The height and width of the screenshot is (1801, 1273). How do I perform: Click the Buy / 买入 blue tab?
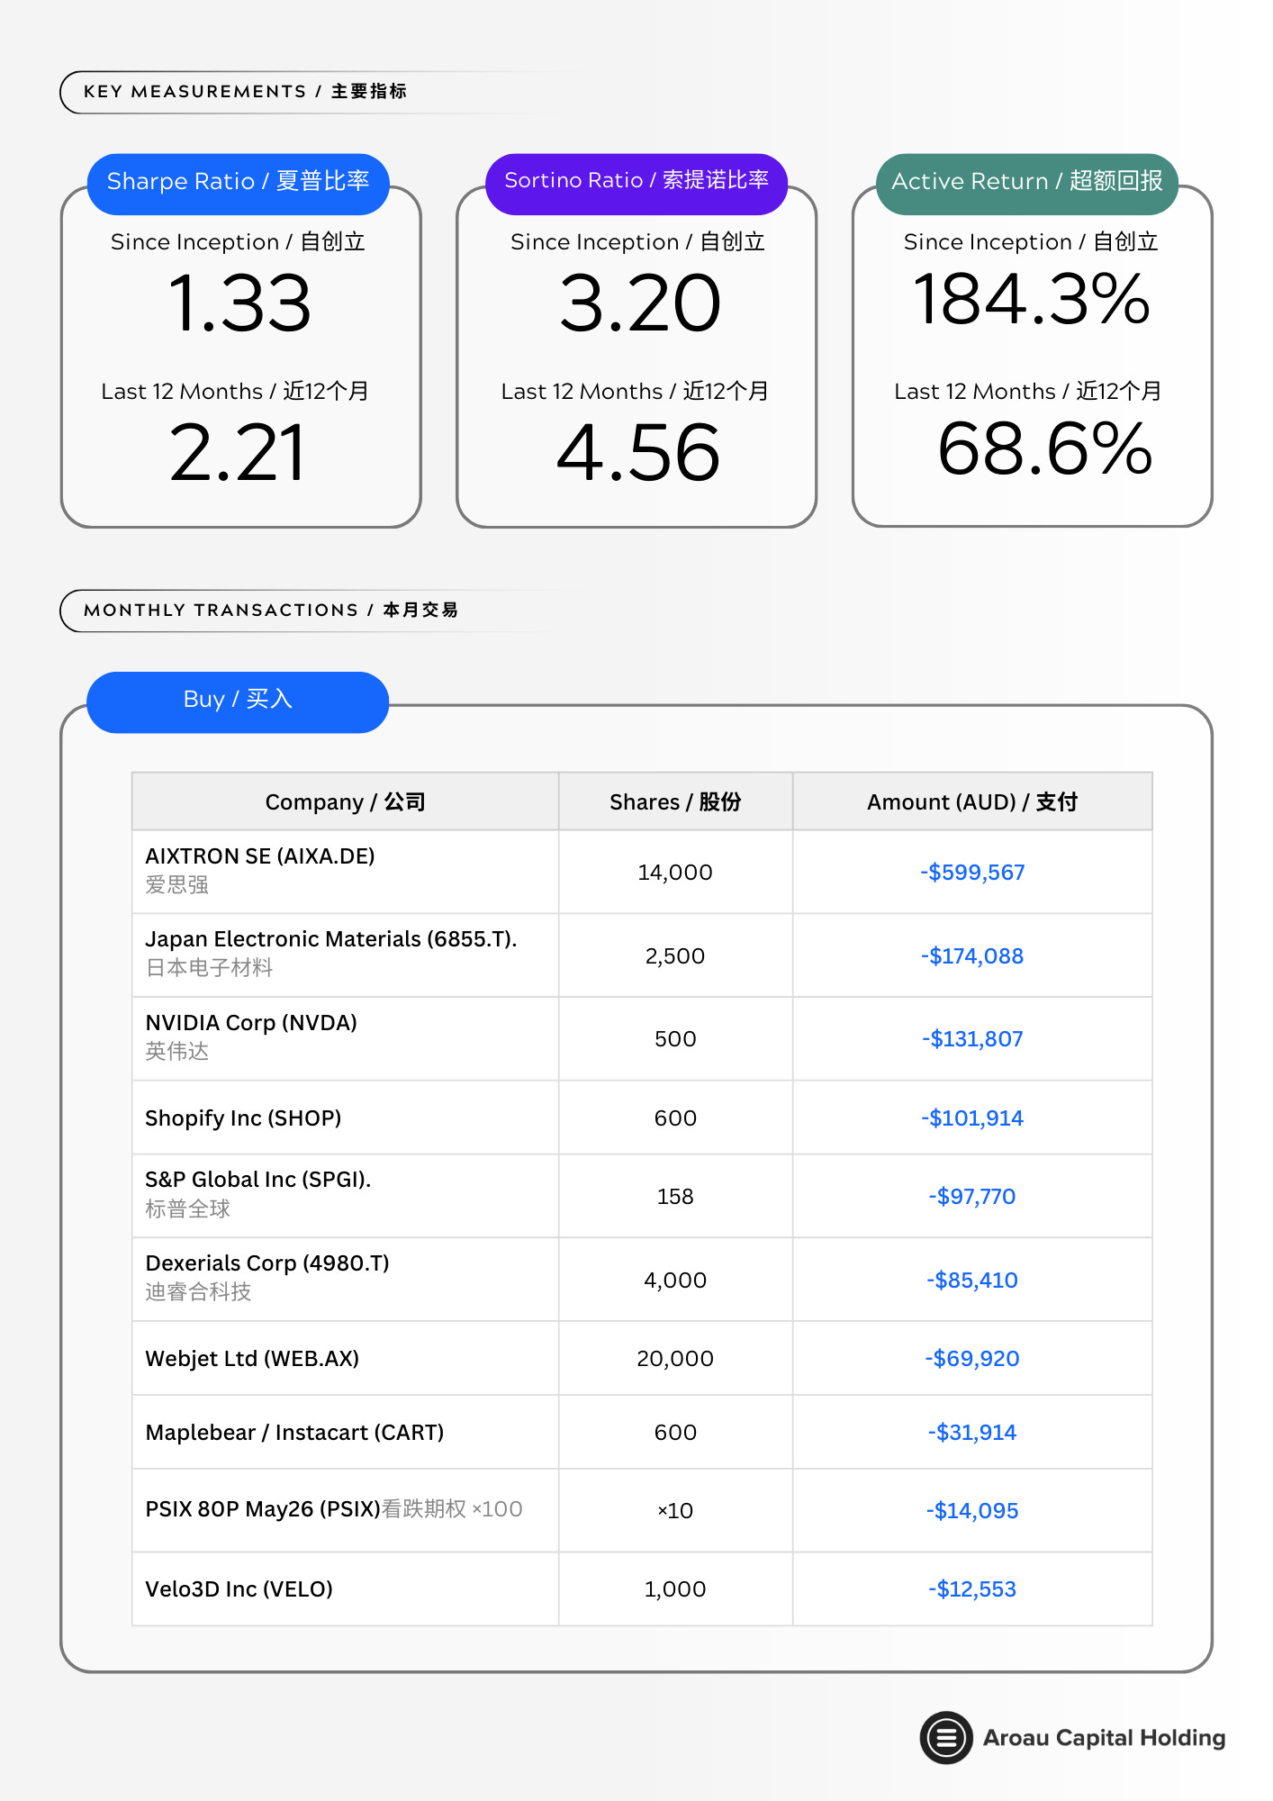(238, 701)
